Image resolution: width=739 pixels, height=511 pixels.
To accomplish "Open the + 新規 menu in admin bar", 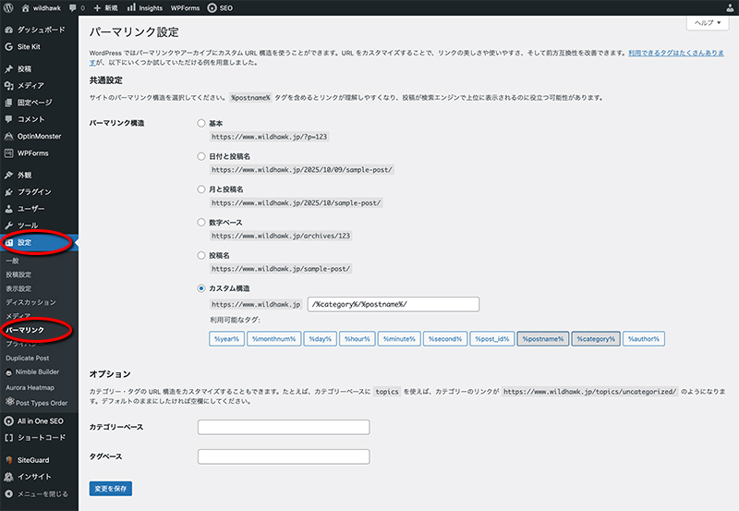I will click(103, 7).
